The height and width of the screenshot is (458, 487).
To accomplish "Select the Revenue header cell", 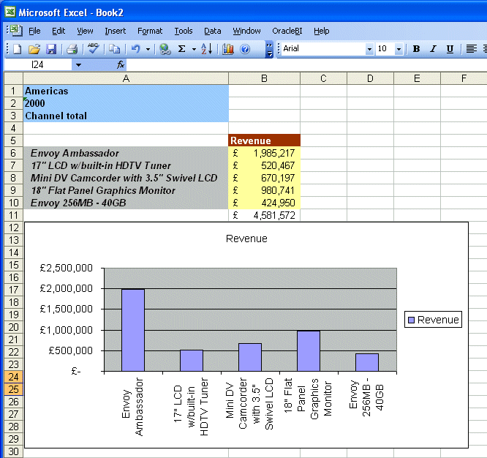I will pos(264,140).
